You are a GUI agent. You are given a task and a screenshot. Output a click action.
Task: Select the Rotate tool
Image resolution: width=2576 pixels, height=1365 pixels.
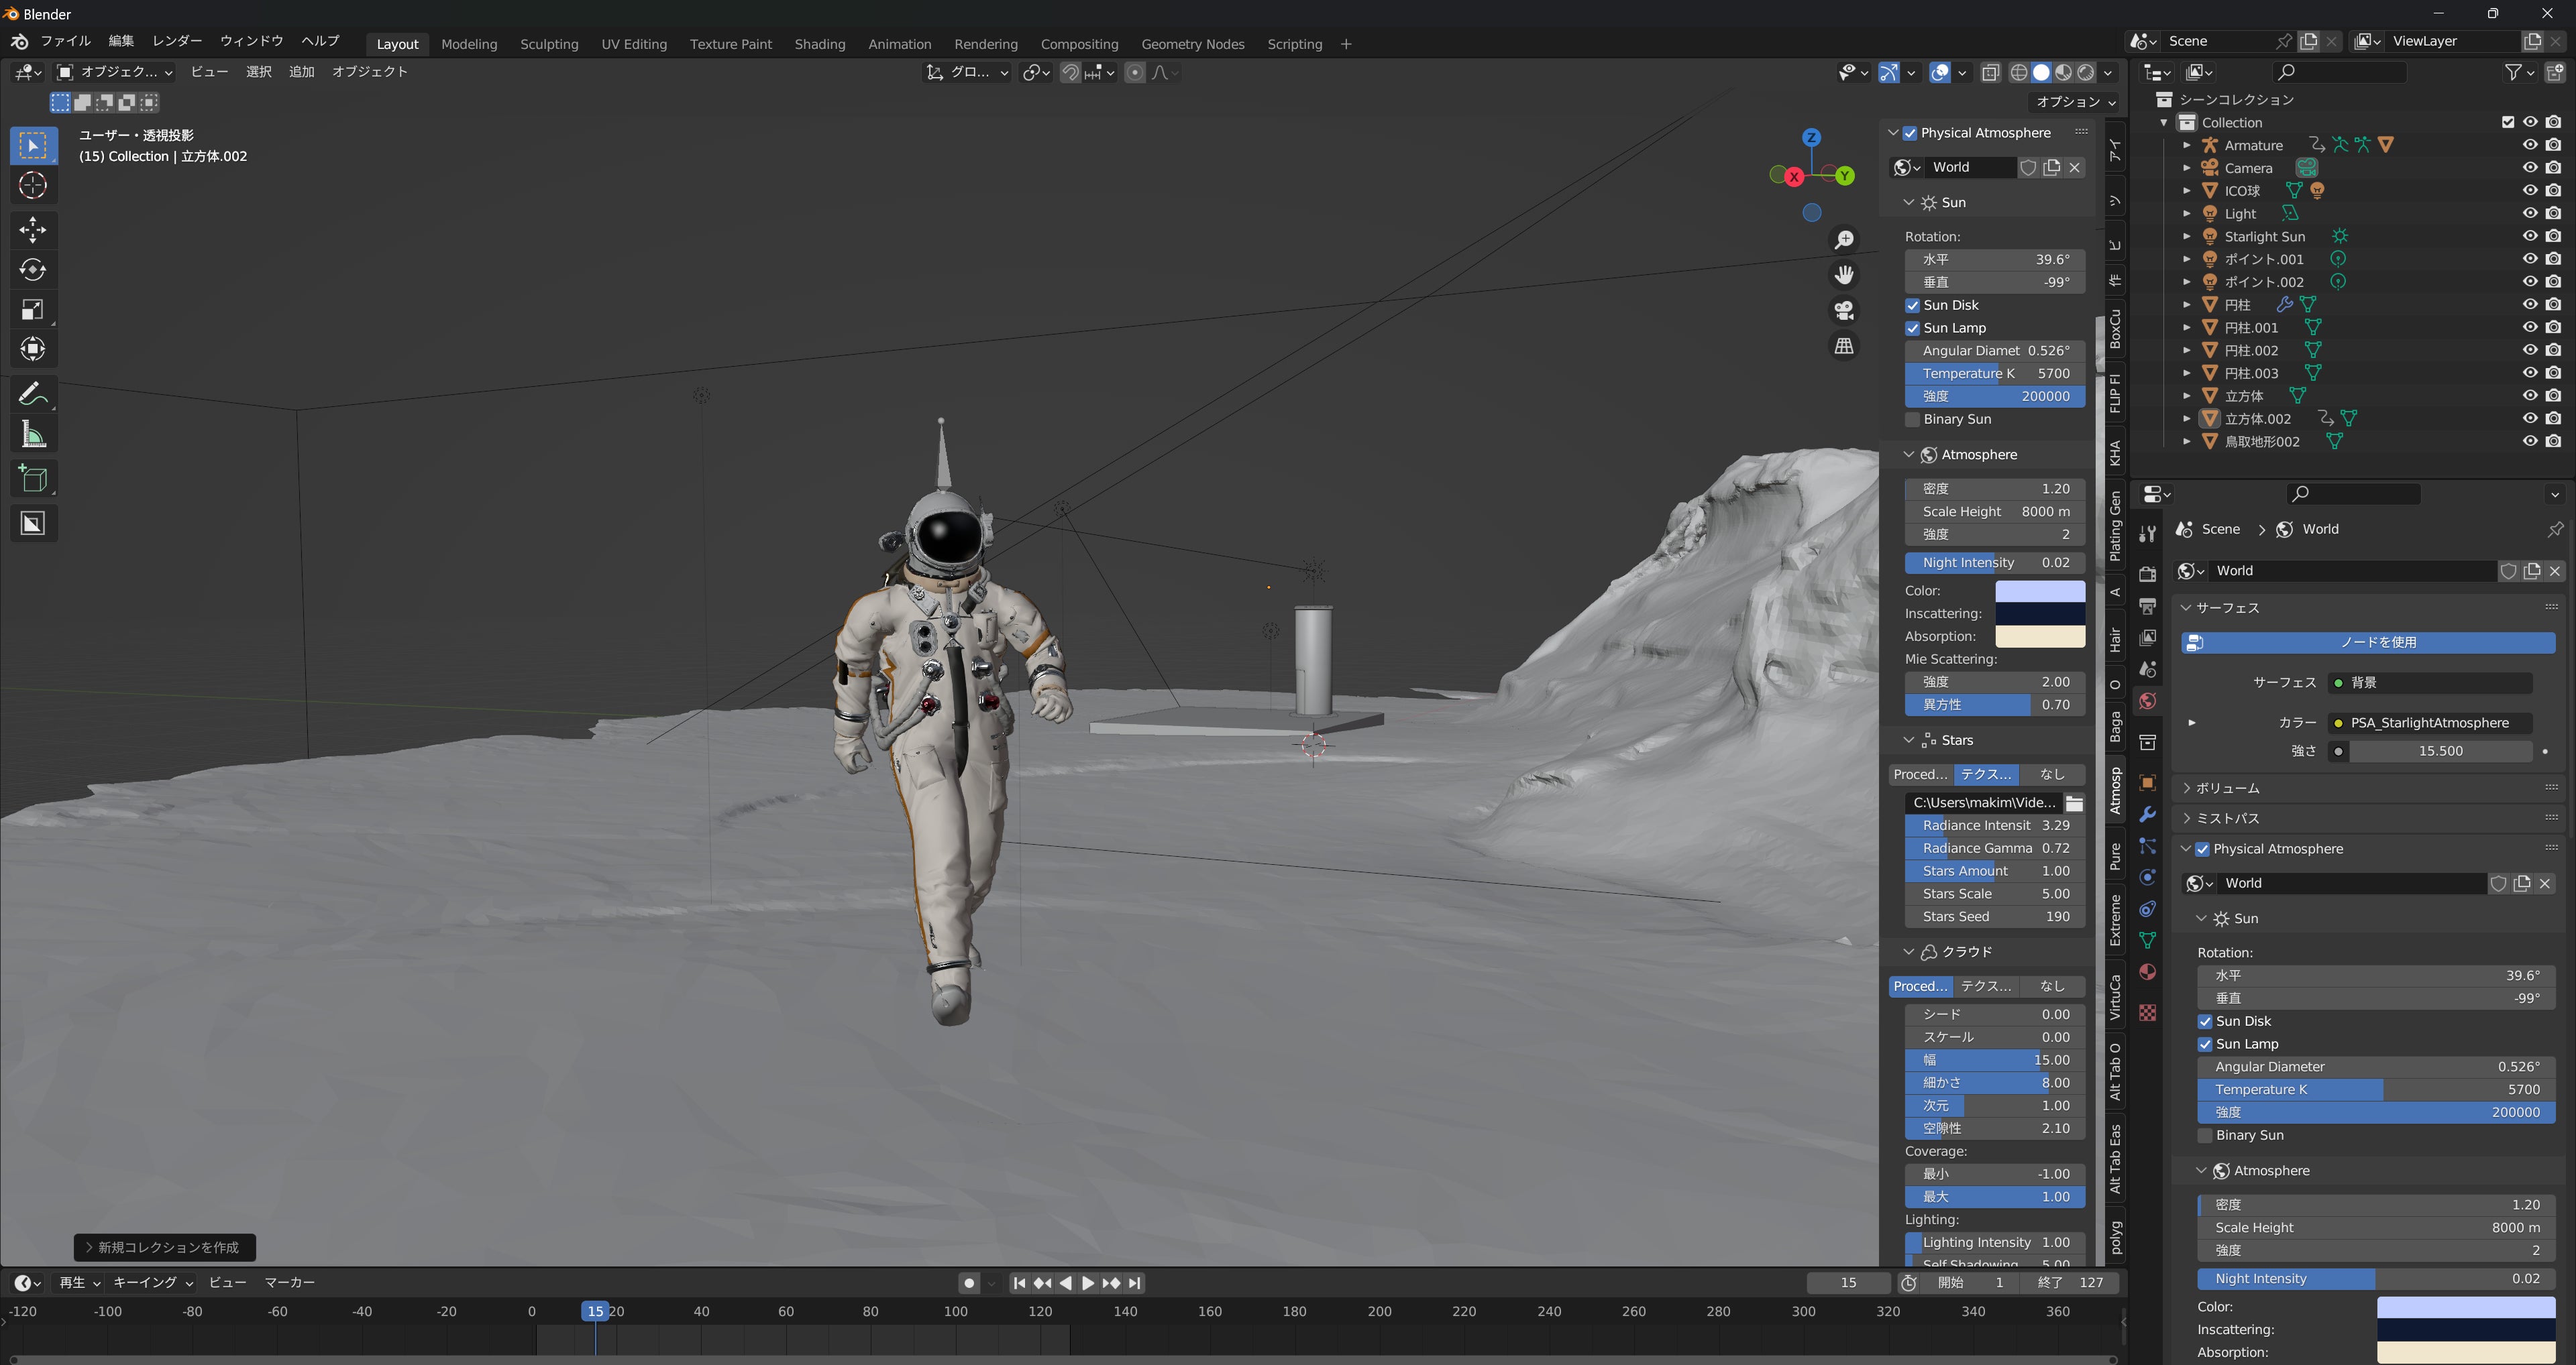pos(33,270)
